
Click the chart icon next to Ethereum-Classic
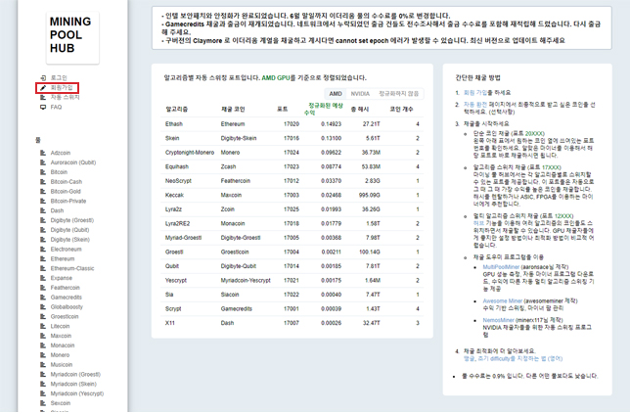(43, 268)
